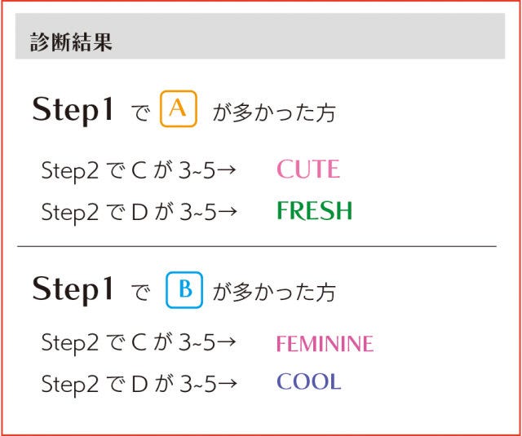Click が多かった方 text next to the B box

(x=273, y=292)
